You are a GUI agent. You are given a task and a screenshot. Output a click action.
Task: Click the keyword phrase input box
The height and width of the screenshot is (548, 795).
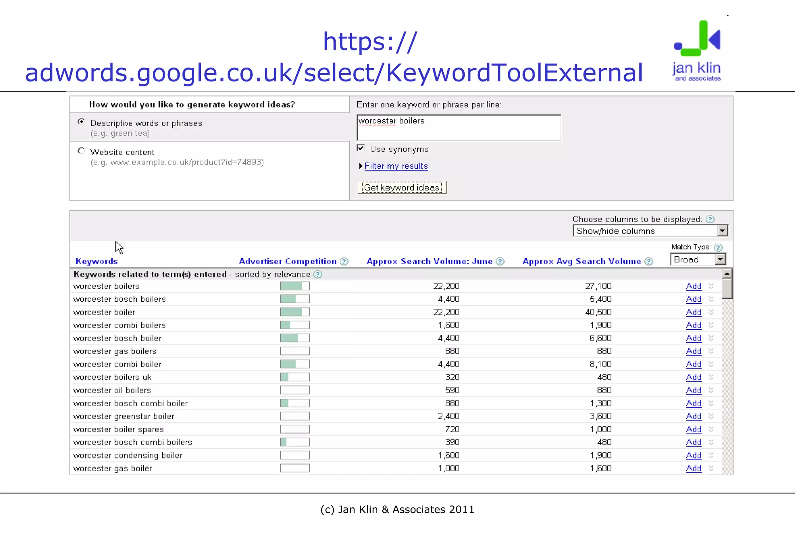(459, 128)
